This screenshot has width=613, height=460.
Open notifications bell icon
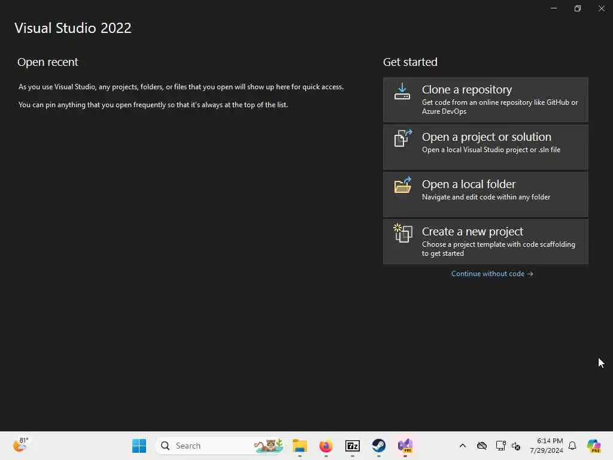[x=572, y=446]
